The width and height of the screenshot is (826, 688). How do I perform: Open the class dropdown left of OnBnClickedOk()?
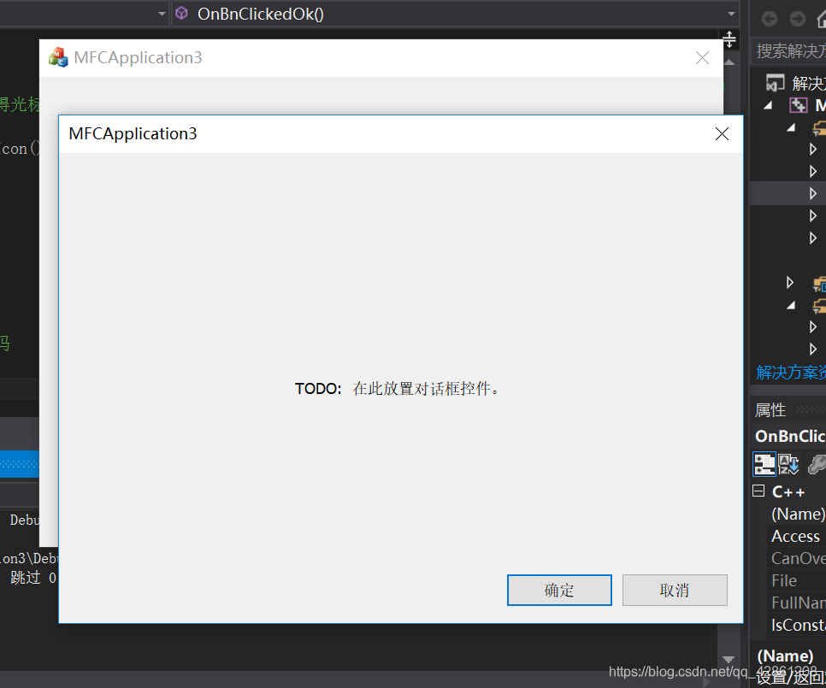click(162, 14)
